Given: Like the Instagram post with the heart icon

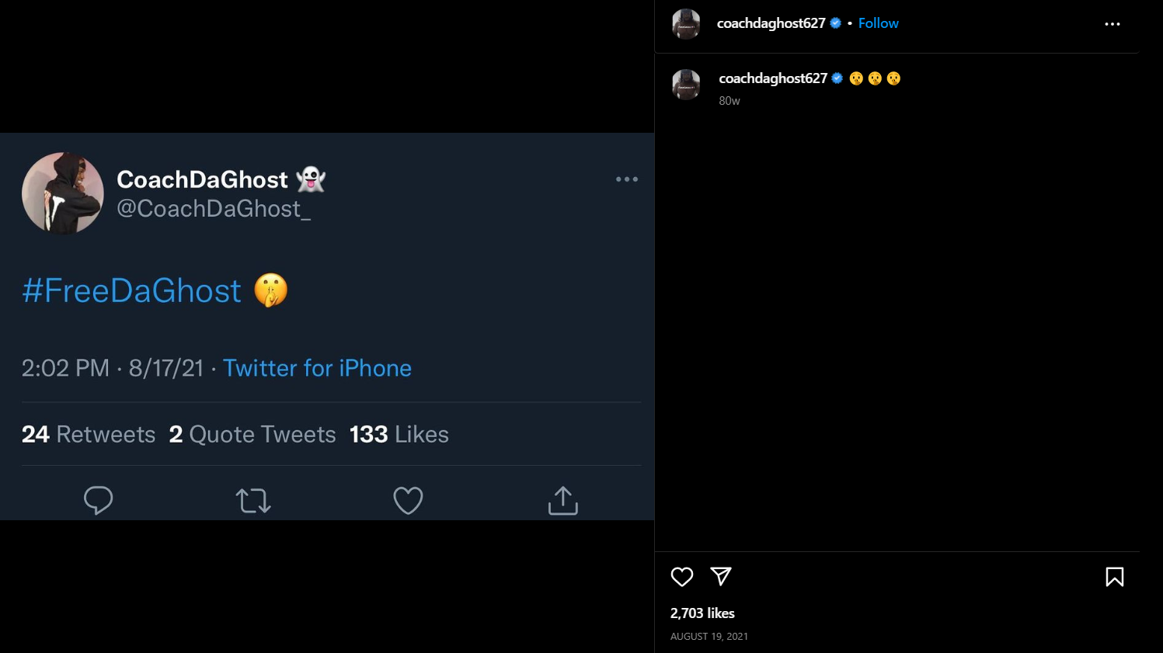Looking at the screenshot, I should pos(682,577).
